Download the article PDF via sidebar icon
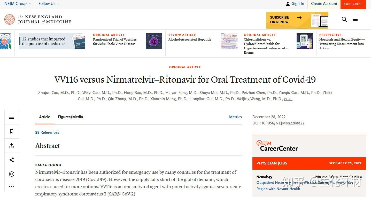371x197 pixels. tap(11, 145)
